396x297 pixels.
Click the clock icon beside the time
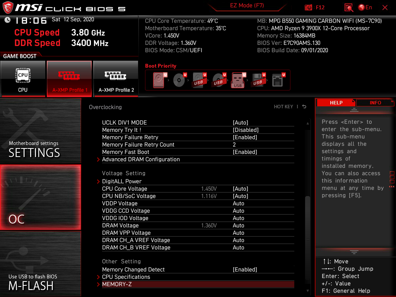pyautogui.click(x=8, y=20)
